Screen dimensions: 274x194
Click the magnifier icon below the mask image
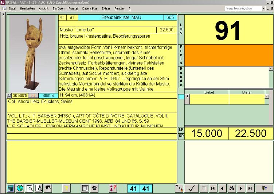(10, 96)
